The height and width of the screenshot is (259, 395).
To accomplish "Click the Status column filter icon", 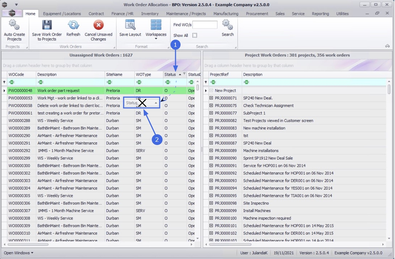I will click(184, 73).
